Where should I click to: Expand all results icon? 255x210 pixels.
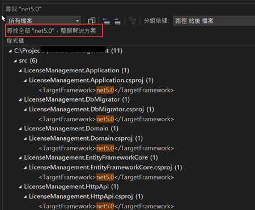pos(117,21)
